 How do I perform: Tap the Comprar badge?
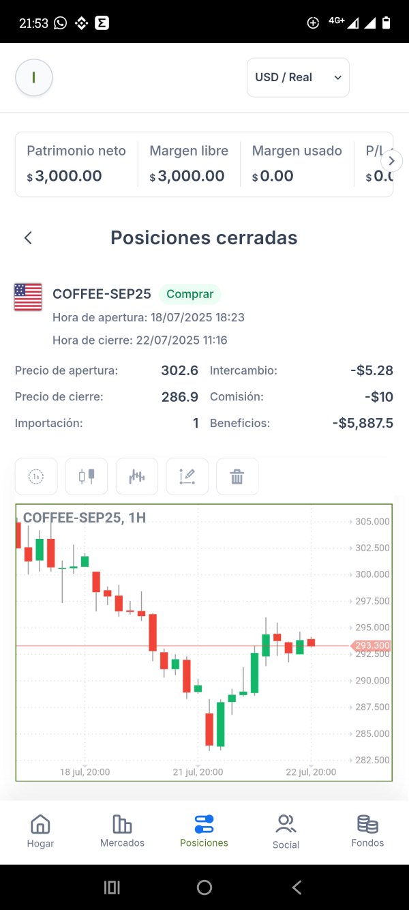(190, 294)
